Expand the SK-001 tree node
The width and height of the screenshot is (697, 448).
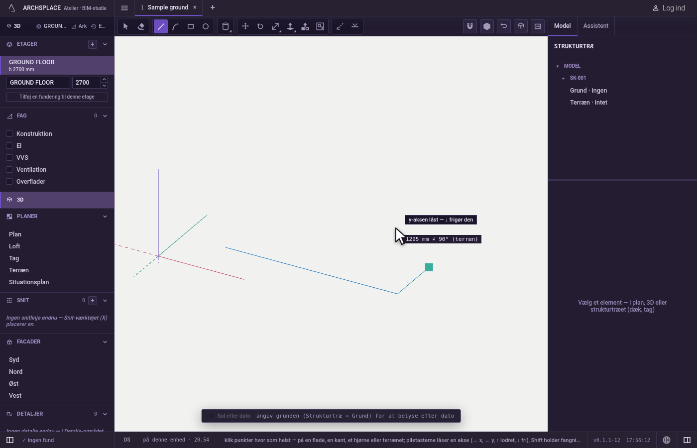click(564, 78)
